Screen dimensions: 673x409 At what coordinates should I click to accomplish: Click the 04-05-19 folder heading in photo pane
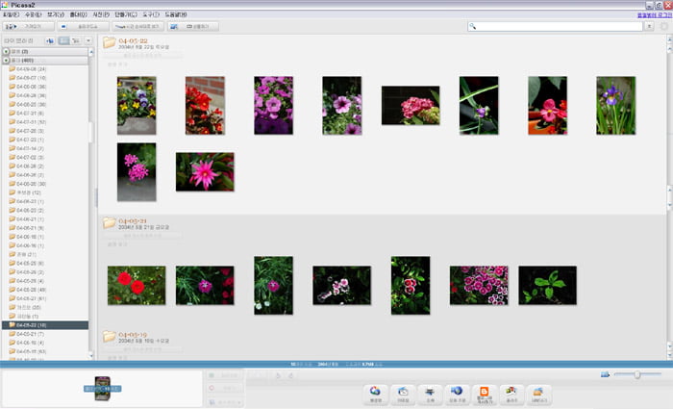tap(133, 334)
